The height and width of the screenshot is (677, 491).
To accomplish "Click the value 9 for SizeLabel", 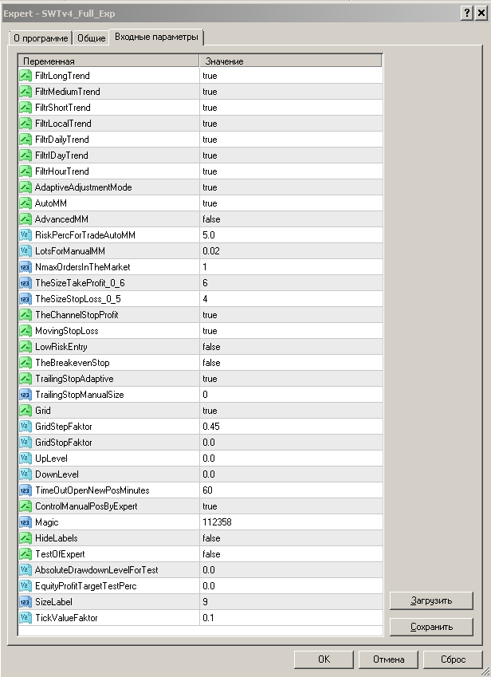I will pyautogui.click(x=205, y=602).
